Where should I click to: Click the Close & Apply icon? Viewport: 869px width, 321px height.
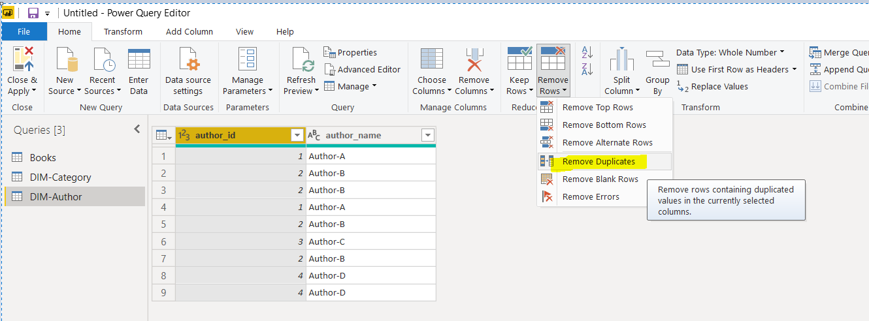tap(23, 59)
